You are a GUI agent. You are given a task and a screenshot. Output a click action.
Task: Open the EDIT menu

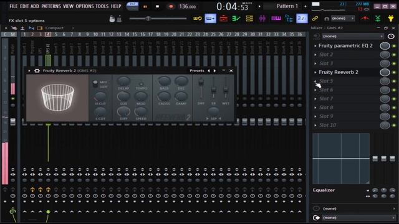coord(24,6)
